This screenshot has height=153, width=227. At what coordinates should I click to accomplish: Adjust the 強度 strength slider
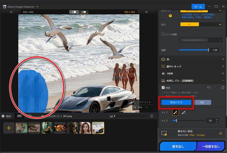click(x=194, y=50)
